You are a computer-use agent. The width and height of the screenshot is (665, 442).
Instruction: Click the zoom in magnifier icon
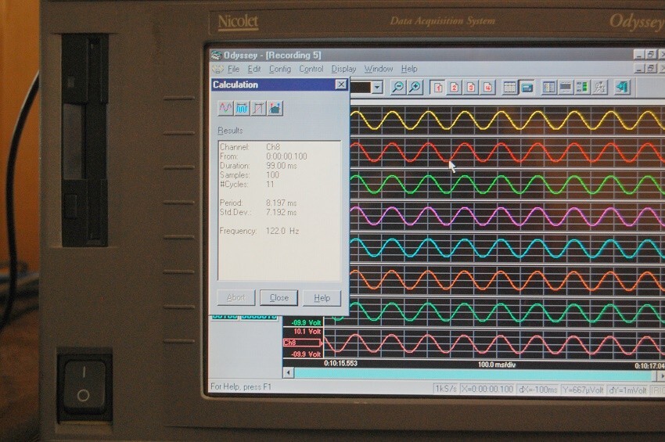(x=415, y=88)
